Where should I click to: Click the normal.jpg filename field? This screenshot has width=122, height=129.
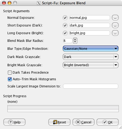[90, 18]
